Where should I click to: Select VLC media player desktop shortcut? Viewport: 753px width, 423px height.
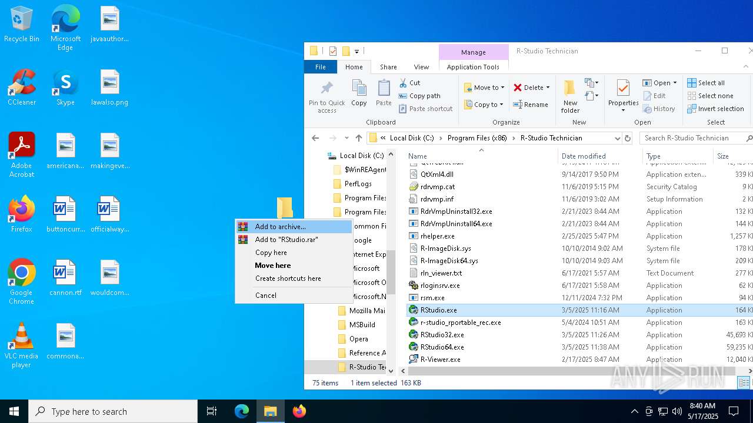[22, 345]
